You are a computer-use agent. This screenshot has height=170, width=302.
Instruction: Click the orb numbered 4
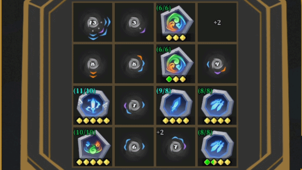point(217,64)
